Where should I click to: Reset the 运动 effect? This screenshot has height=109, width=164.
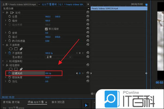88,12
